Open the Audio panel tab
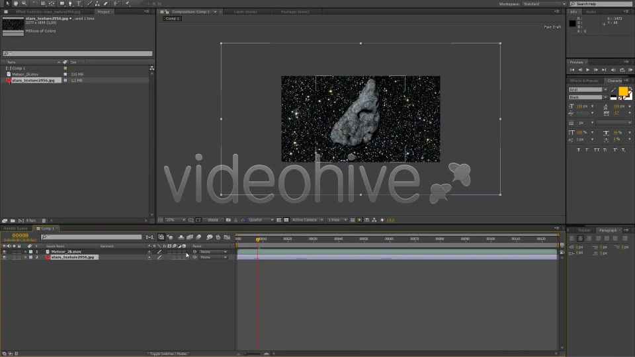The height and width of the screenshot is (357, 635). (591, 12)
